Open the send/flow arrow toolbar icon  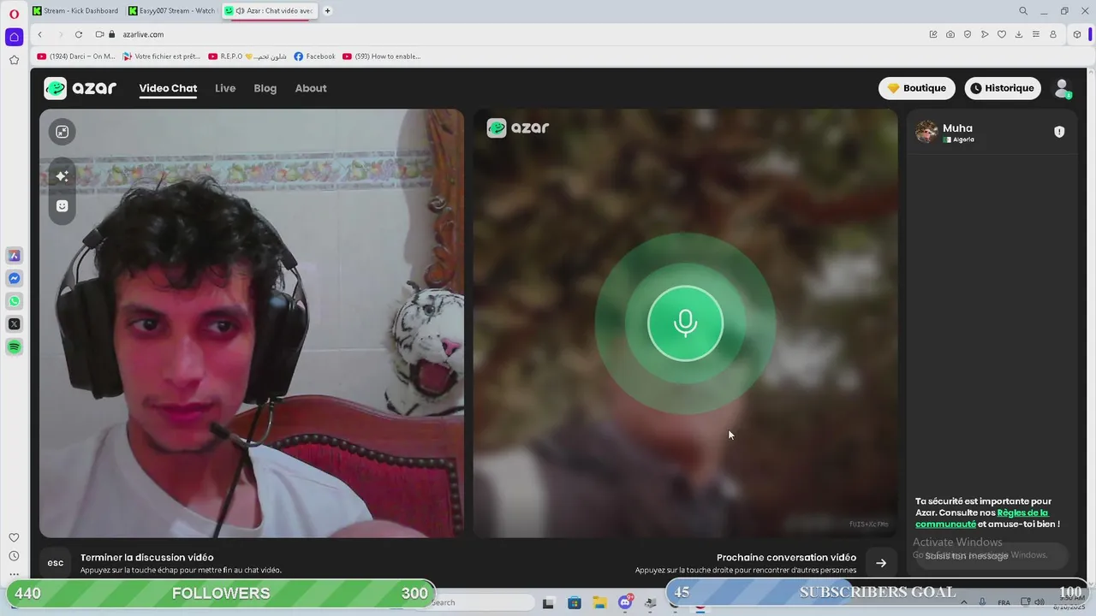pos(985,34)
